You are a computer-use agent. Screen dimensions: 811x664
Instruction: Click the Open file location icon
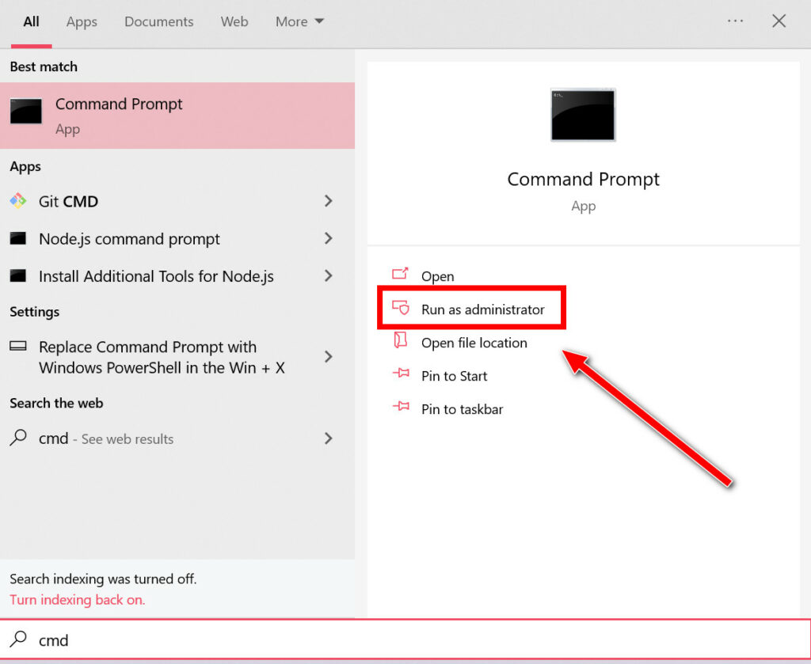pyautogui.click(x=401, y=342)
